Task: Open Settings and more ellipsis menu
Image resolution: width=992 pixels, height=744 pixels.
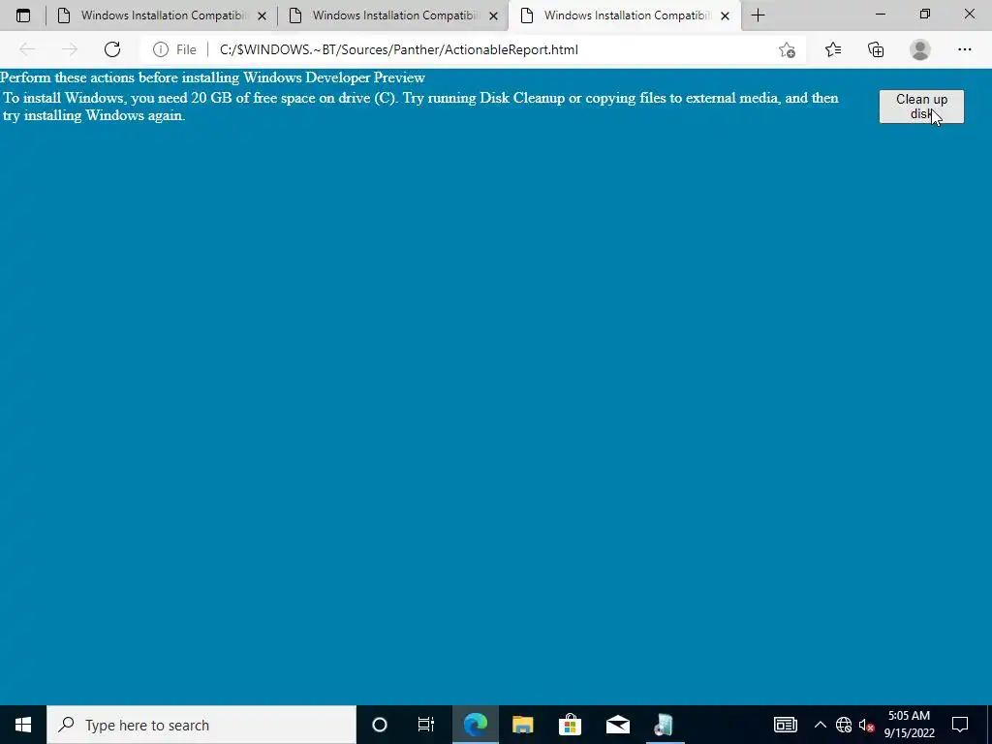Action: [964, 49]
